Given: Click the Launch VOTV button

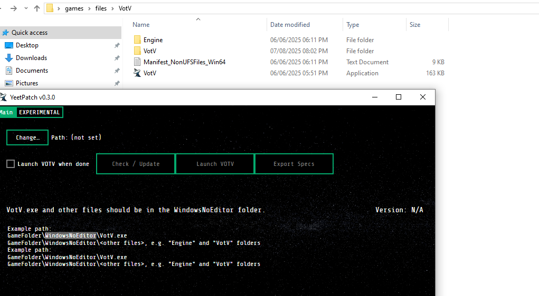Looking at the screenshot, I should coord(215,164).
